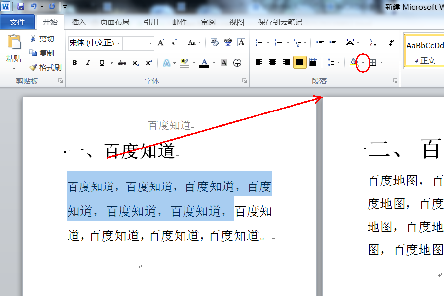Click Decrease Indent icon

320,43
